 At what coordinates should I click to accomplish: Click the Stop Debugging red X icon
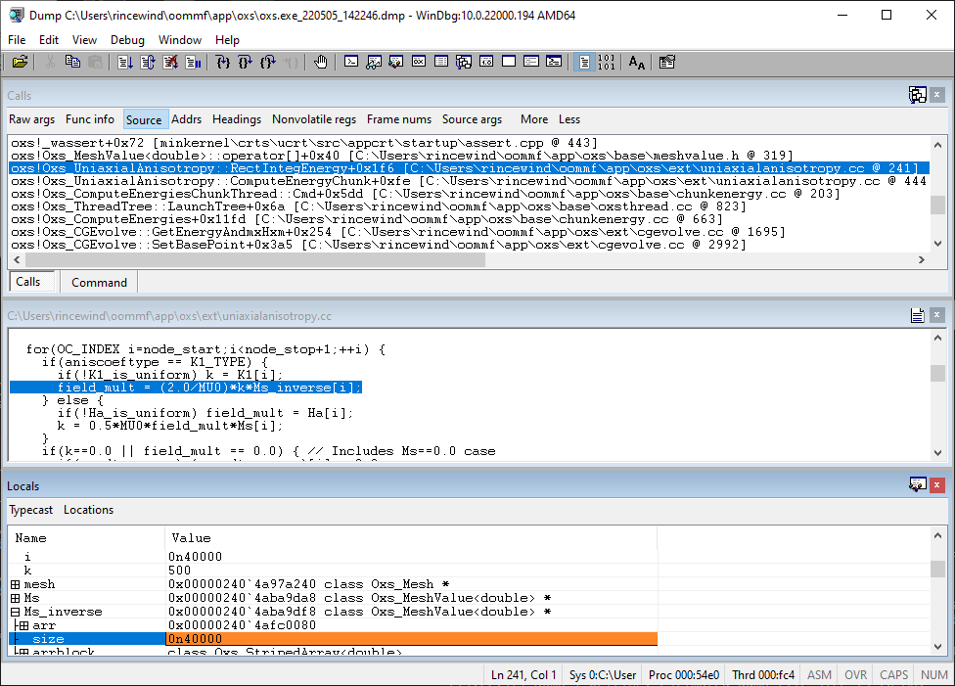170,63
